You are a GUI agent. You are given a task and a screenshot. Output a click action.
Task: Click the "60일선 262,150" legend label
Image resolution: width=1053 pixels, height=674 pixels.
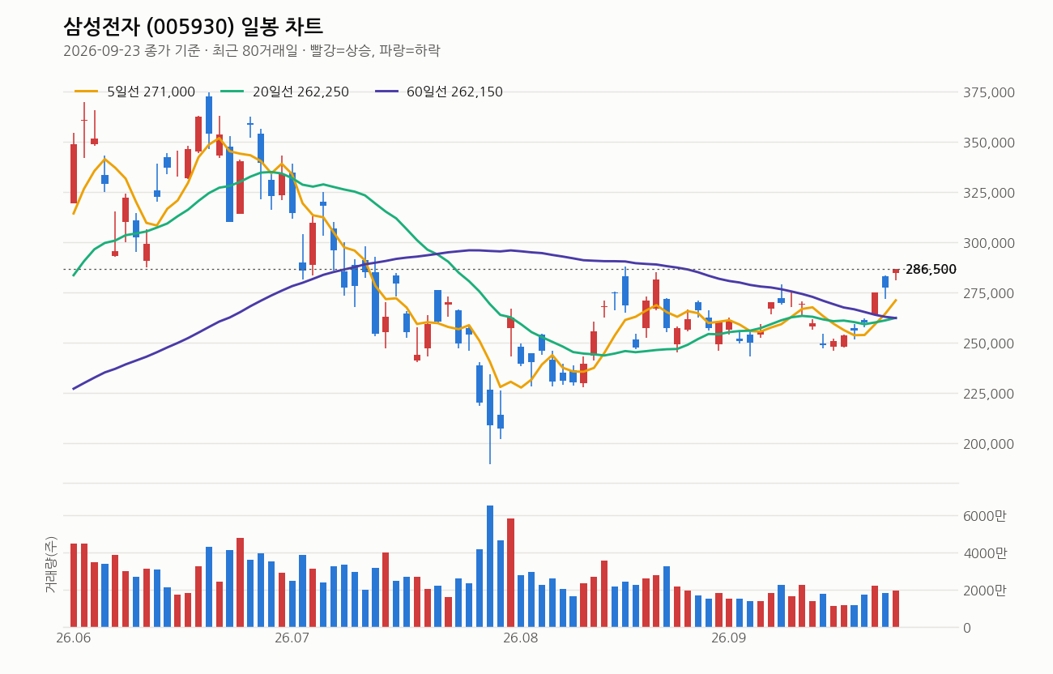[x=454, y=92]
